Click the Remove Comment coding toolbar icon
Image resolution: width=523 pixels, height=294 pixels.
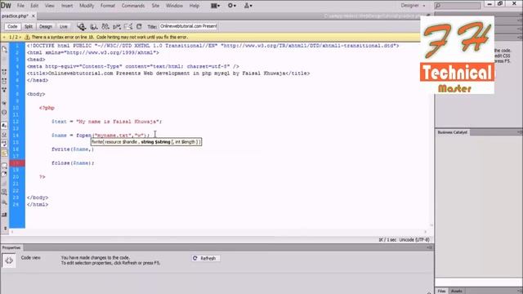(4, 174)
